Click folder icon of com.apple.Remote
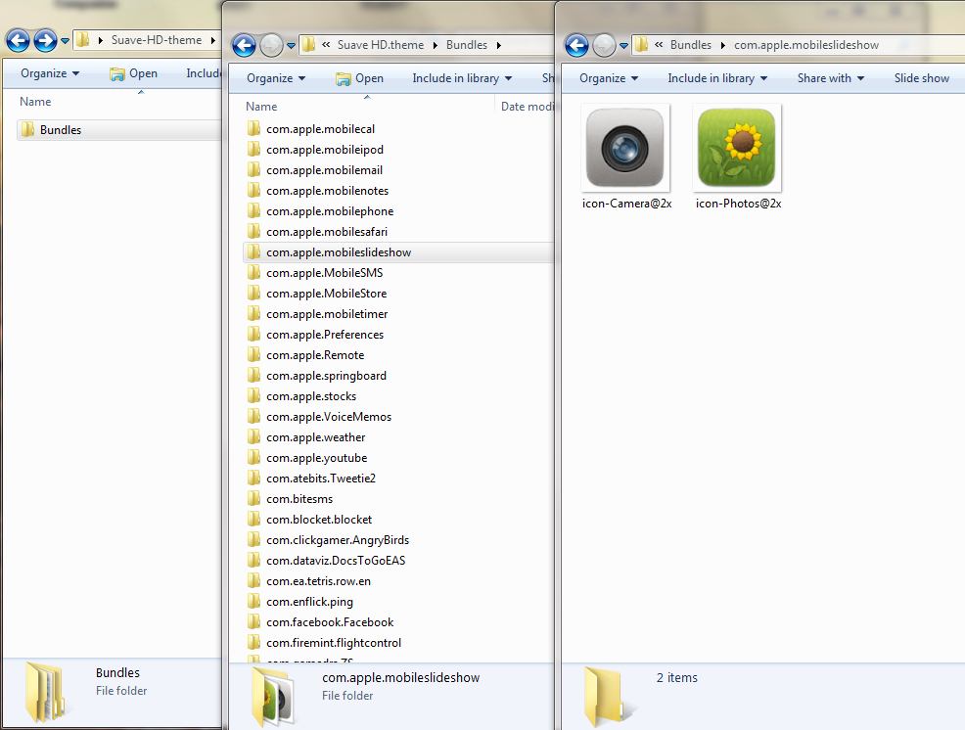The image size is (965, 730). click(x=253, y=354)
